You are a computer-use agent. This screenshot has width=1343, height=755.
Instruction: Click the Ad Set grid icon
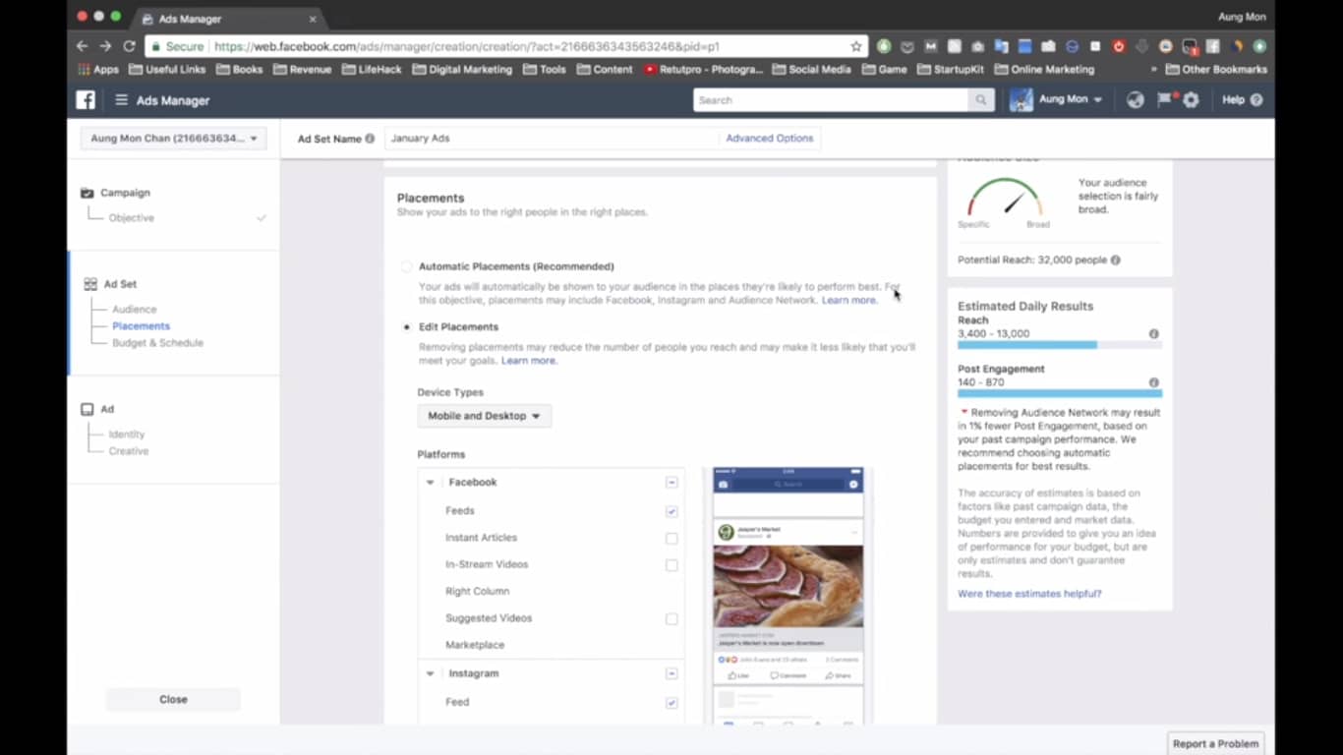coord(90,284)
